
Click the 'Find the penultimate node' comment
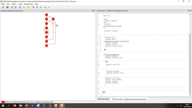(112, 55)
